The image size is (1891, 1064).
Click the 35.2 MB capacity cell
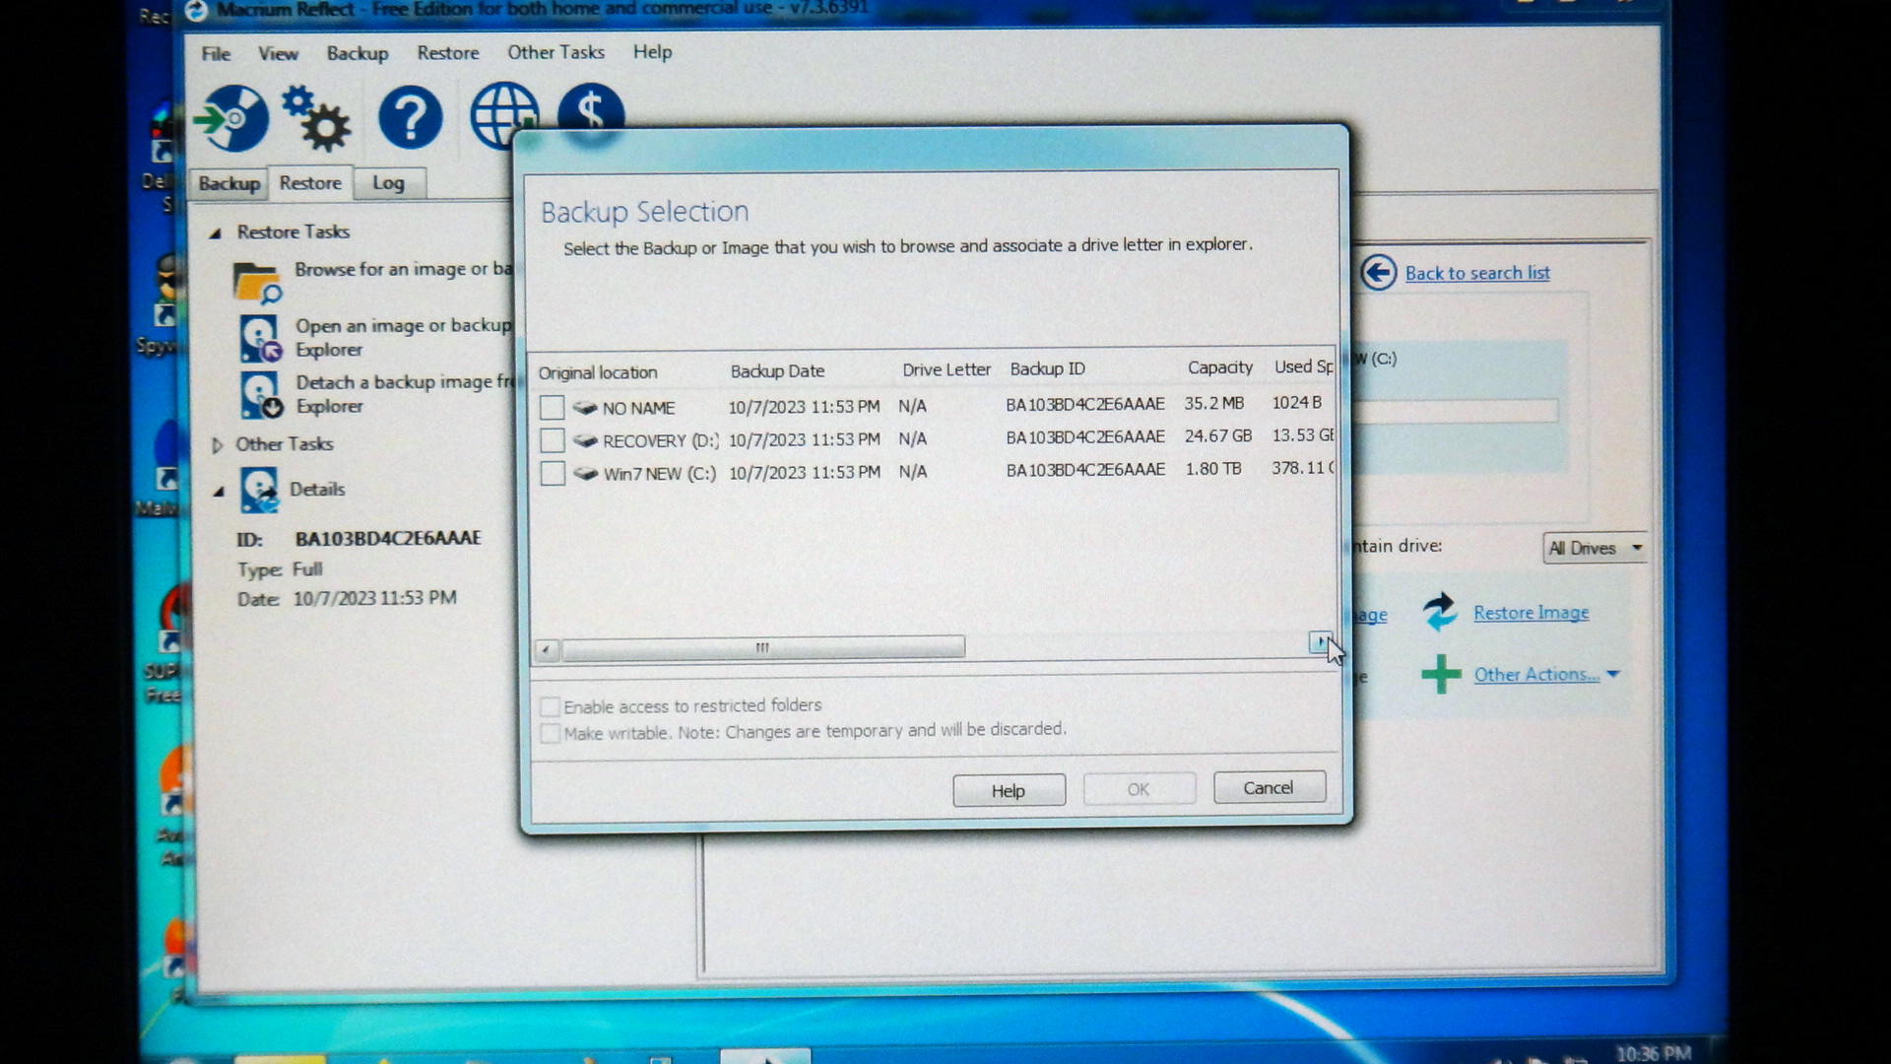pos(1214,403)
